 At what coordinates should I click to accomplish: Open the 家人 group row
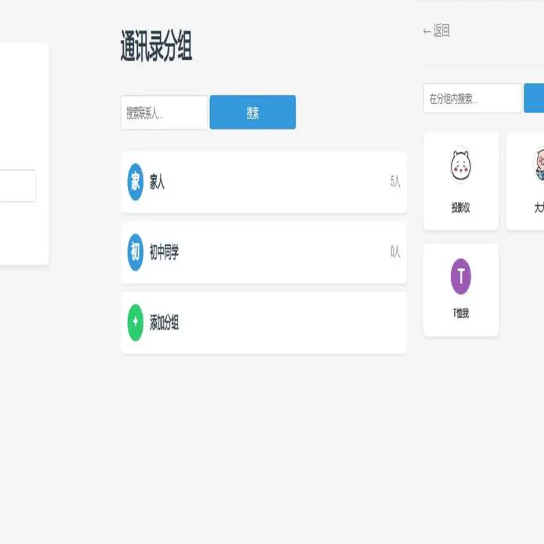pyautogui.click(x=264, y=182)
